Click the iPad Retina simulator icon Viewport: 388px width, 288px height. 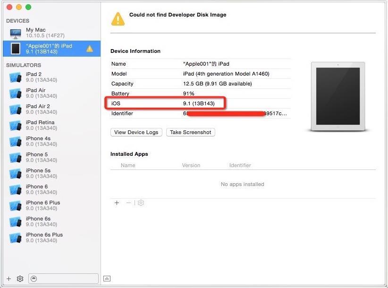pos(16,126)
